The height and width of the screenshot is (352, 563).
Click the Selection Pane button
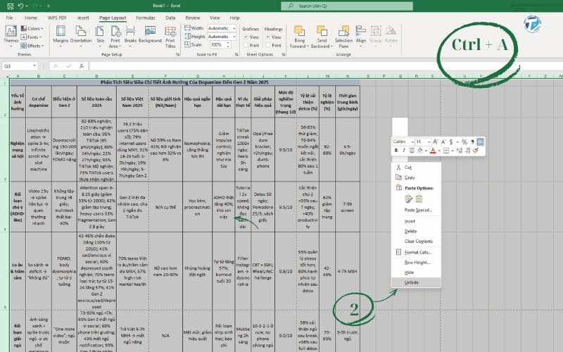[343, 37]
